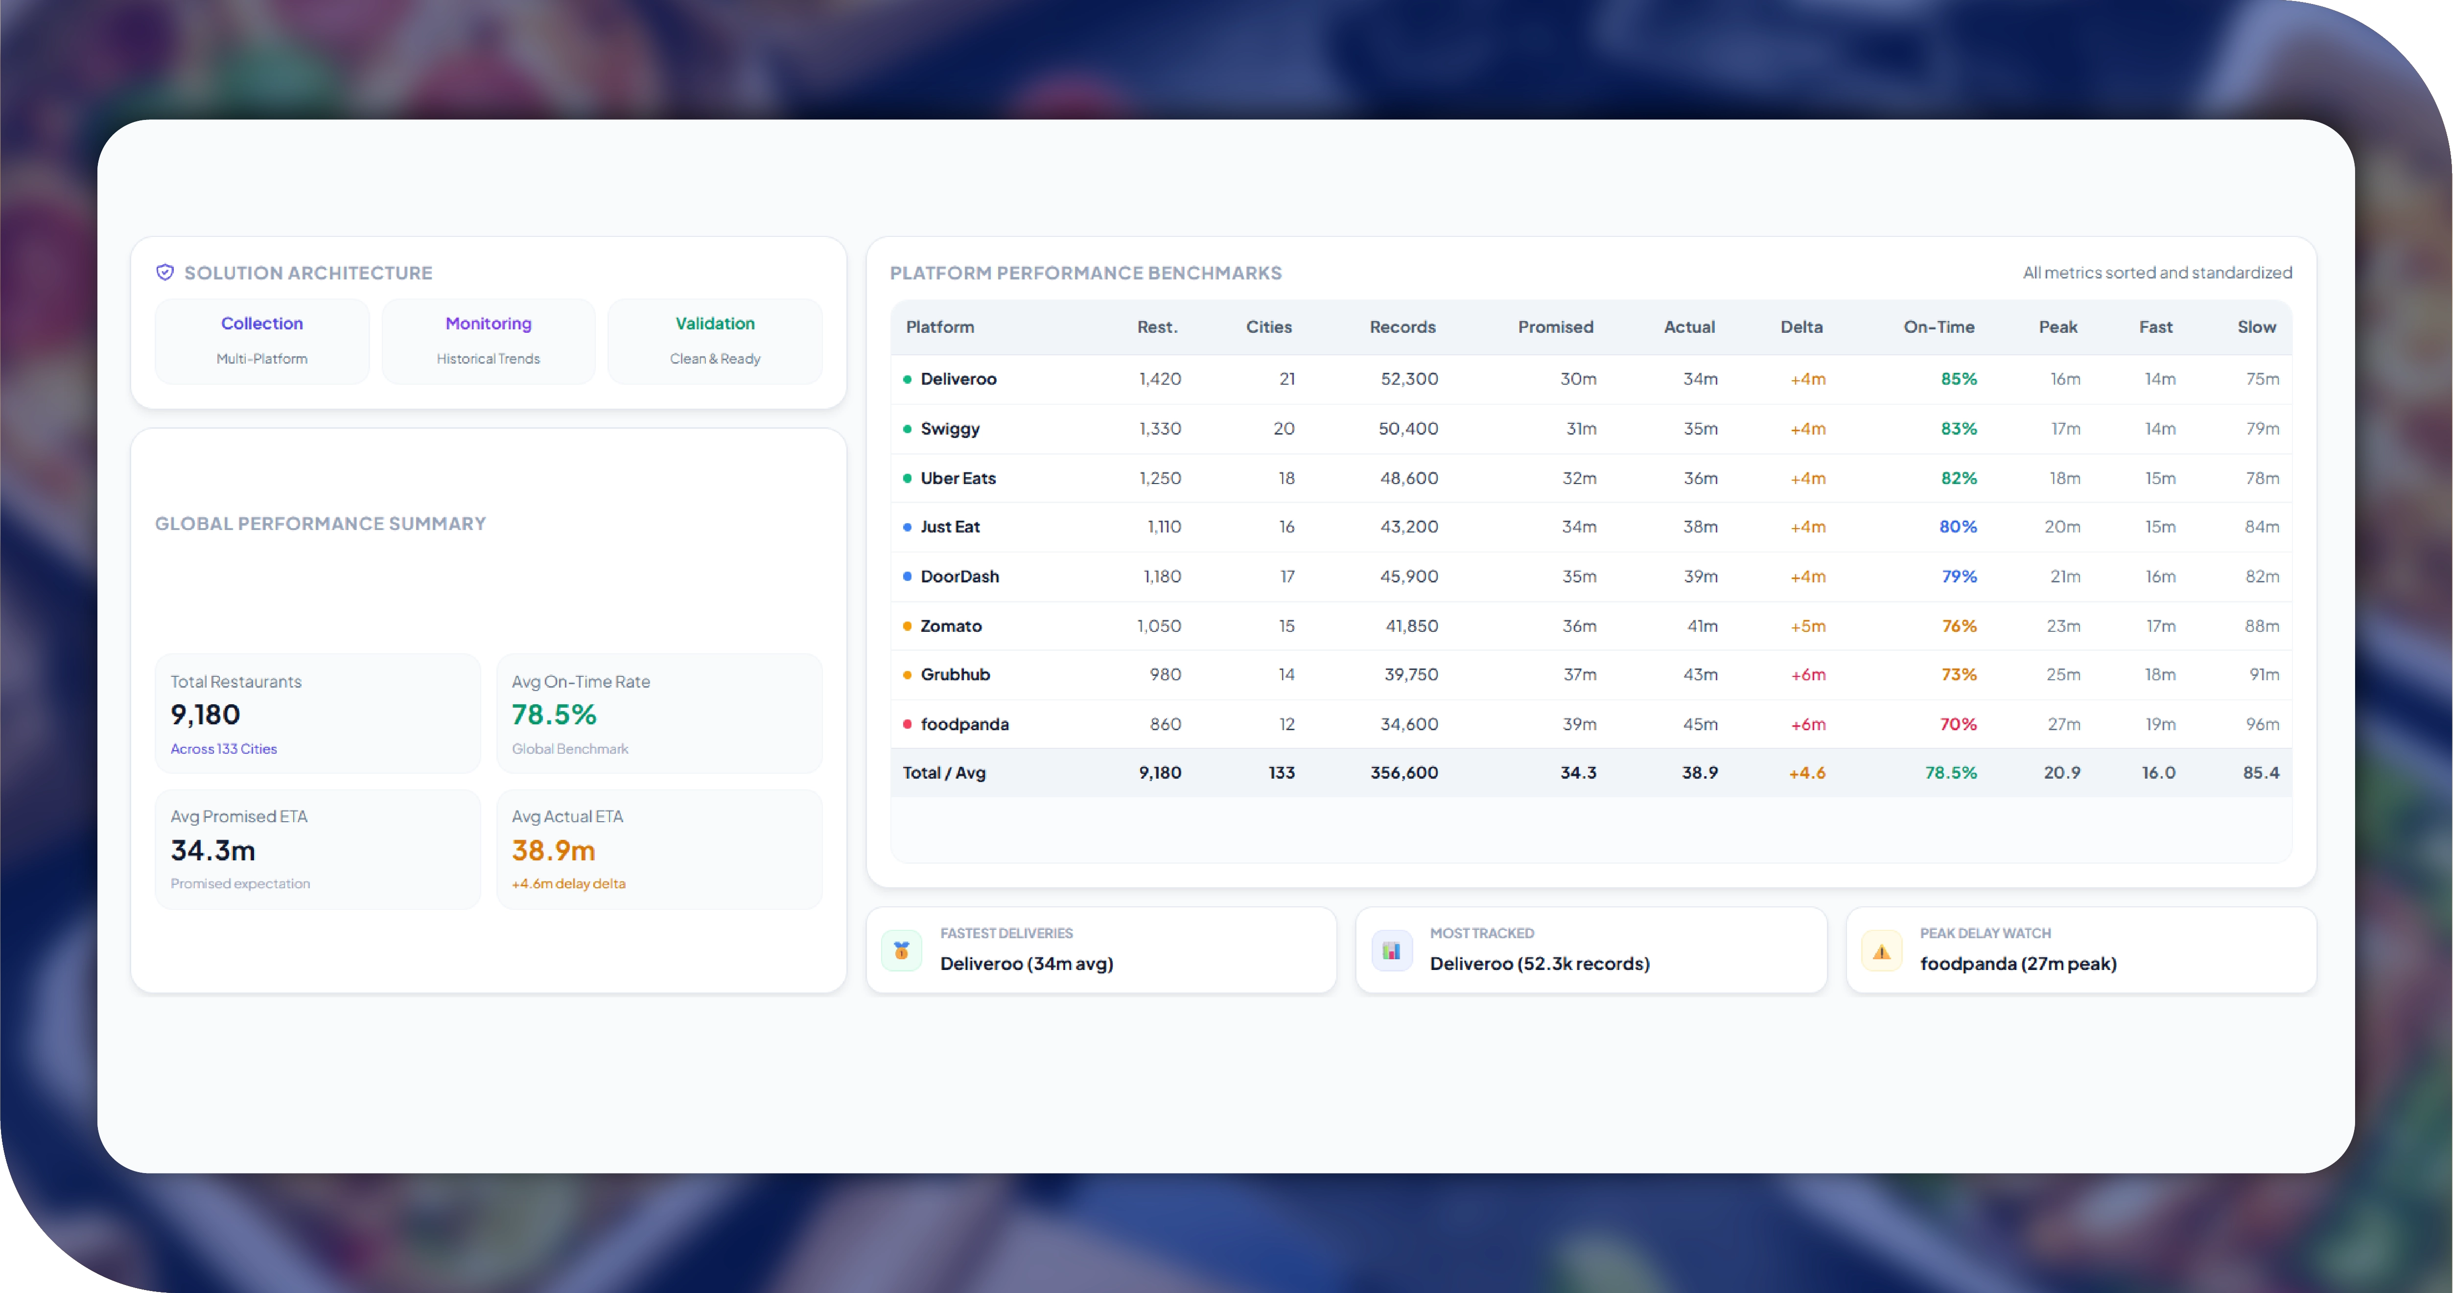
Task: Click the 356,600 total records value
Action: coord(1404,772)
